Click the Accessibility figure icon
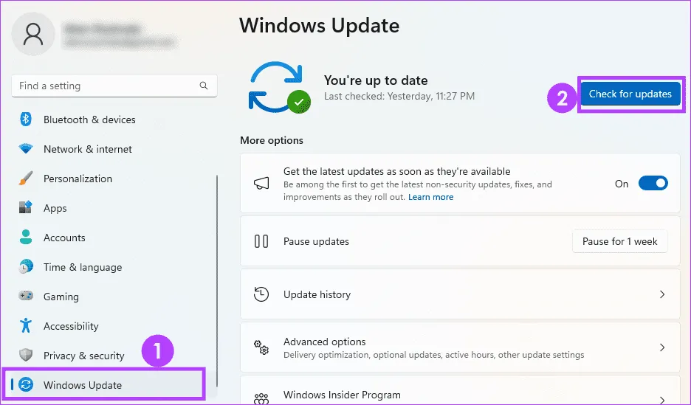Screen dimensions: 691x405 coord(26,326)
